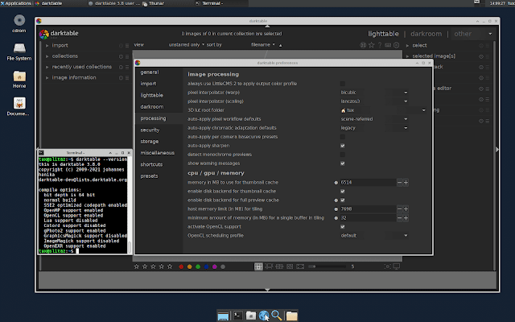Click the first rating star in bottom bar
The width and height of the screenshot is (515, 322).
coord(137,266)
